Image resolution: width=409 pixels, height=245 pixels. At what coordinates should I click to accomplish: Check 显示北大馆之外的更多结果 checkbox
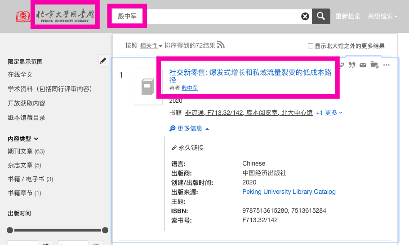(x=310, y=46)
